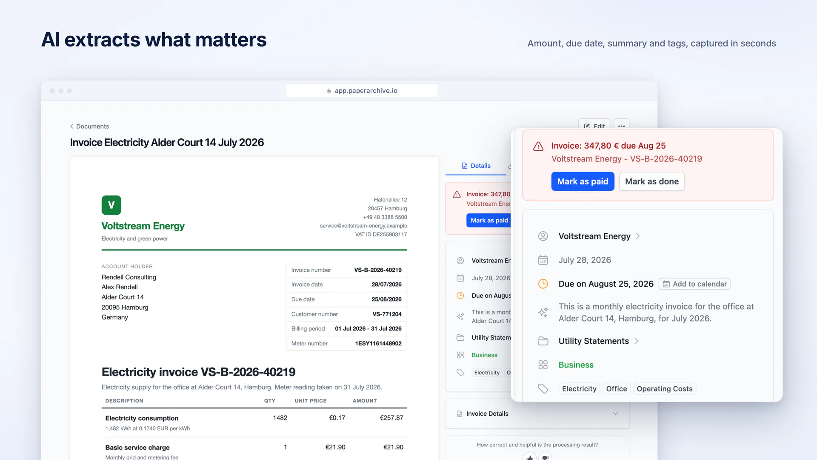The image size is (817, 460).
Task: Click calendar icon next to July 28, 2026 sidebar
Action: (x=460, y=278)
